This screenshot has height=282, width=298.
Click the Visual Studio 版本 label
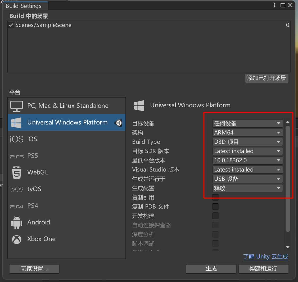point(156,170)
